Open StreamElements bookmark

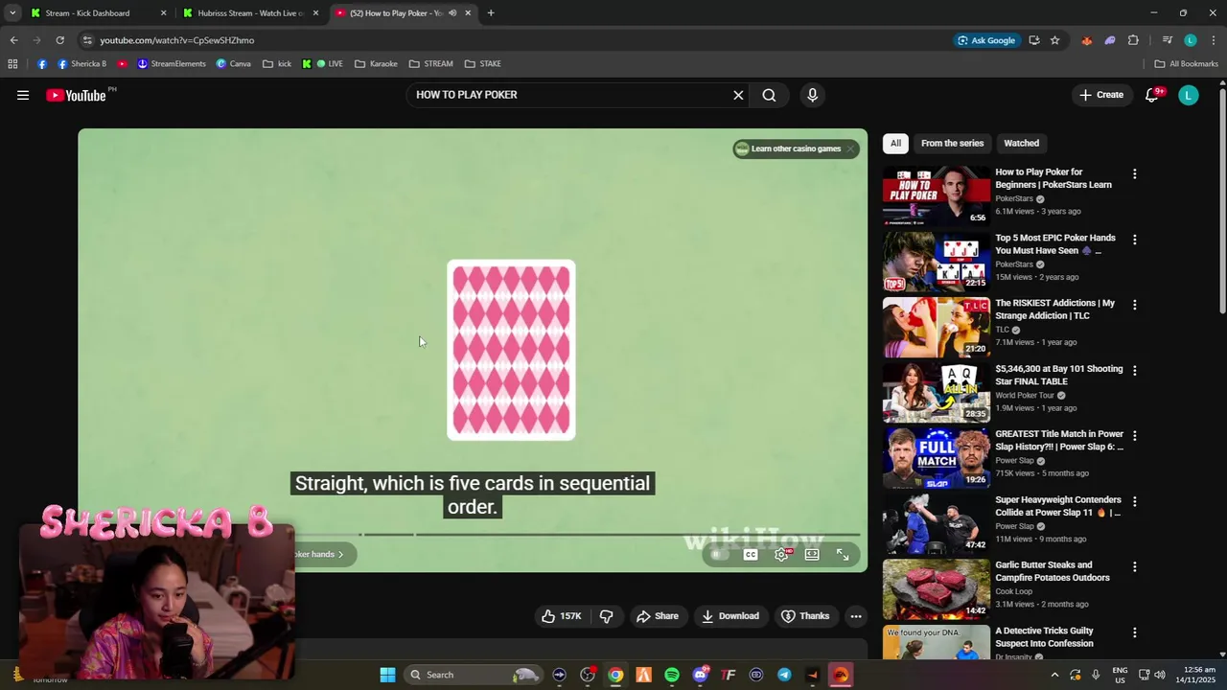(x=172, y=64)
